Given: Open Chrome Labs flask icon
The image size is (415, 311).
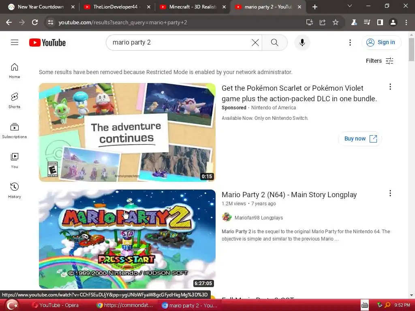Looking at the screenshot, I should [354, 23].
